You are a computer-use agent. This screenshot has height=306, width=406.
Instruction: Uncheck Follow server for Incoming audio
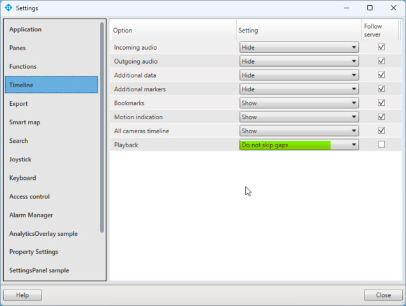(381, 47)
